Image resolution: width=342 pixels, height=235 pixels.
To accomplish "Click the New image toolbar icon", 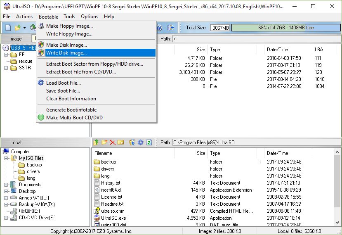I will click(8, 28).
